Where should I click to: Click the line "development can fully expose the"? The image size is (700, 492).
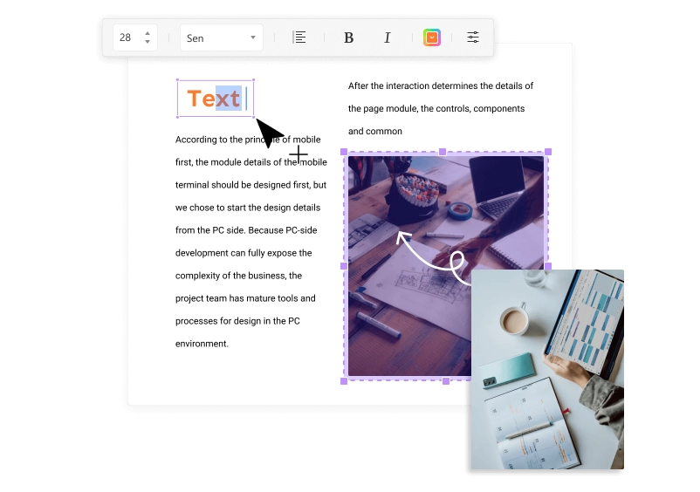click(x=244, y=253)
